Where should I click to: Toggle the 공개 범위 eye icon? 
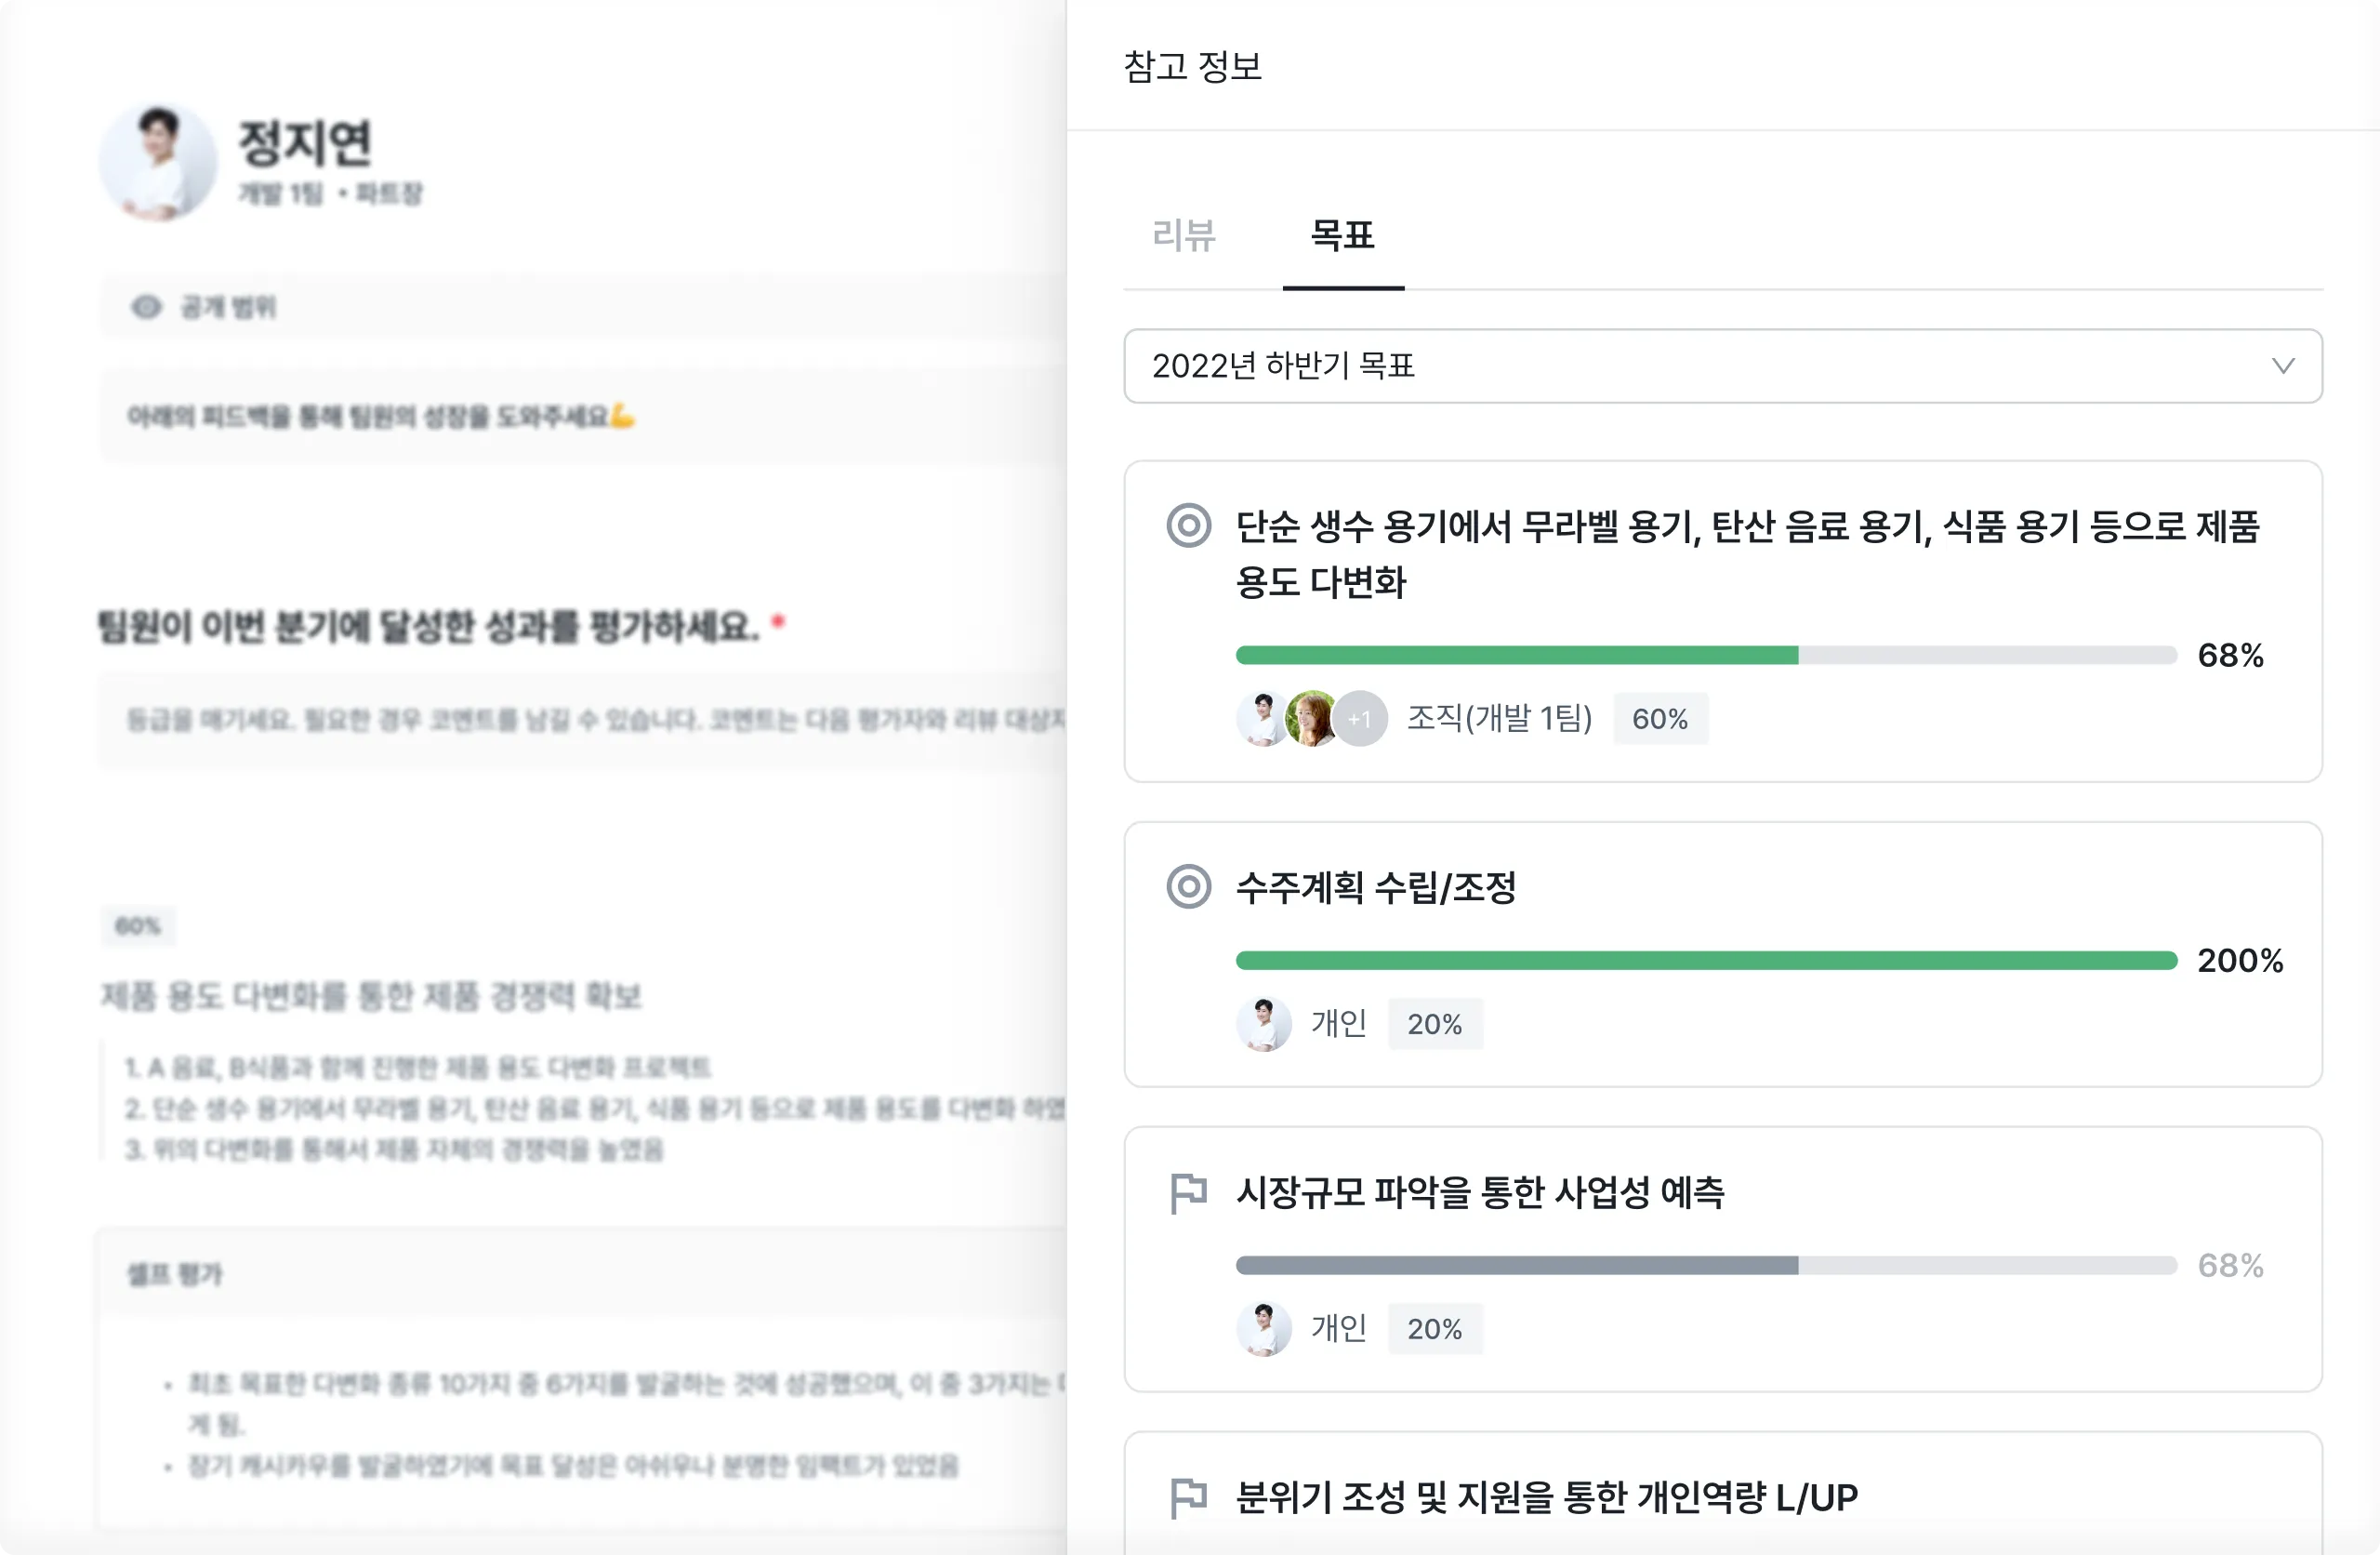click(146, 307)
